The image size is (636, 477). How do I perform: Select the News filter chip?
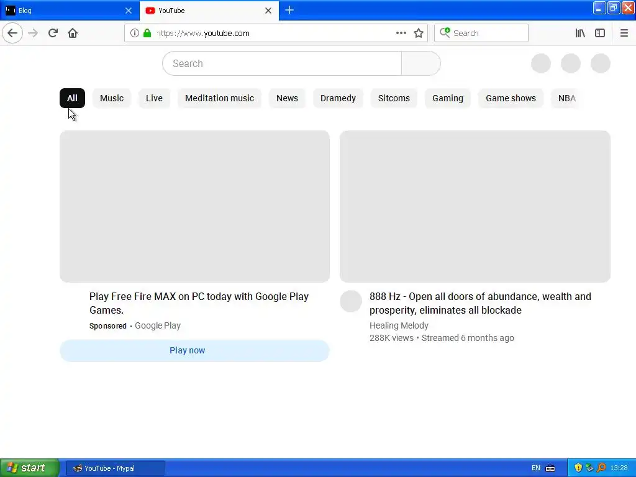tap(287, 98)
